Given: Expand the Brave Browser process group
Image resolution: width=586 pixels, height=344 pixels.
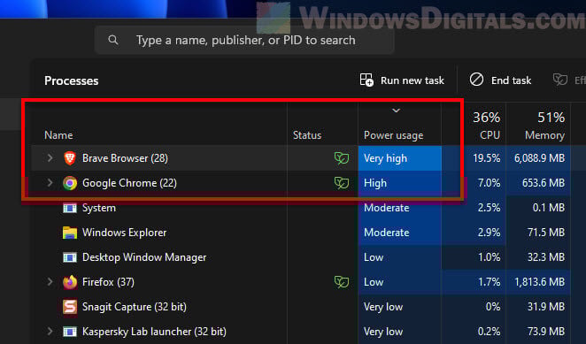Looking at the screenshot, I should coord(50,158).
